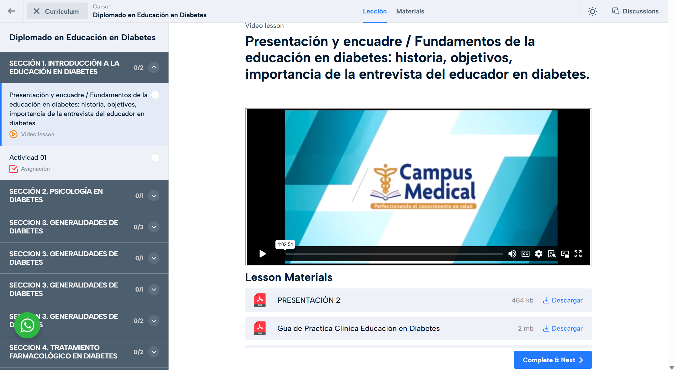Click Complete & Next button

click(x=552, y=360)
